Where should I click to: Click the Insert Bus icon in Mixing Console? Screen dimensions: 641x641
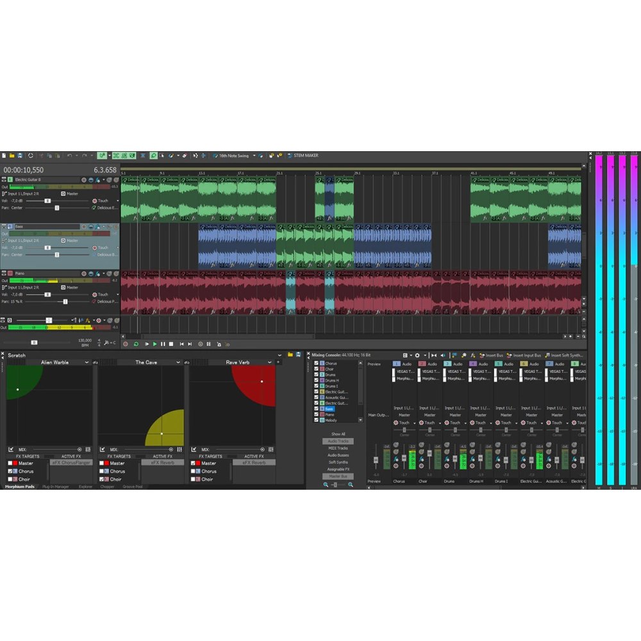coord(481,355)
